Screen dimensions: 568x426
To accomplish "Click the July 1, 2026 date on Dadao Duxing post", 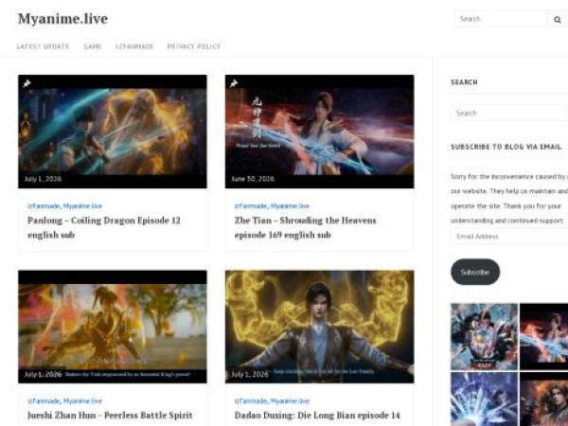I will point(250,374).
